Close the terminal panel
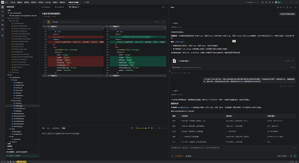Image resolution: width=299 pixels, height=163 pixels. point(166,128)
